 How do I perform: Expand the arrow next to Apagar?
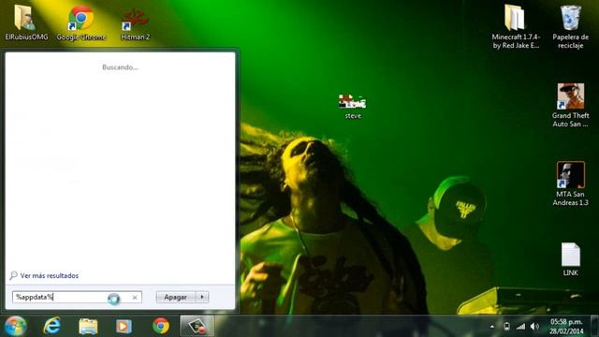(x=202, y=297)
